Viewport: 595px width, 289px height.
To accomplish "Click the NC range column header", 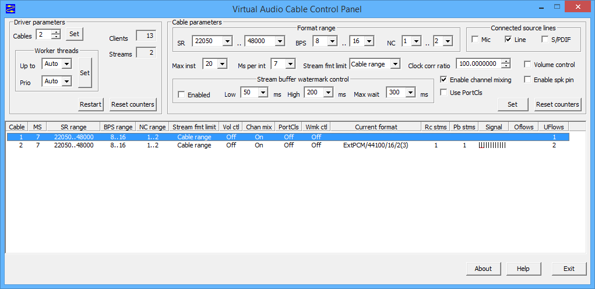I will (x=152, y=127).
